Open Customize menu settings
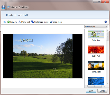The height and width of the screenshot is (95, 110). point(41,22)
